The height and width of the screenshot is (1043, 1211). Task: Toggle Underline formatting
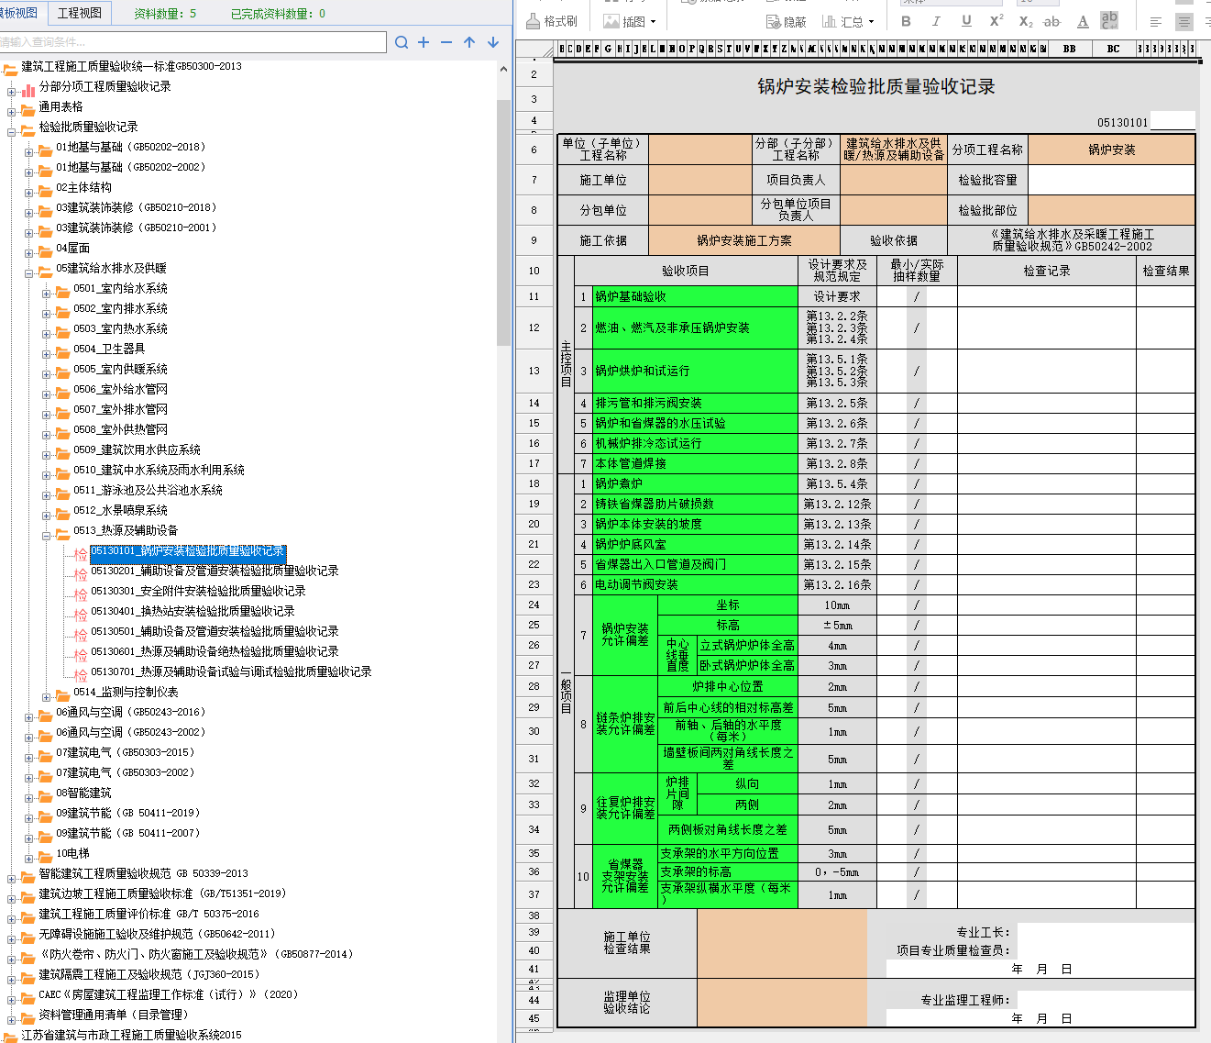pos(966,21)
